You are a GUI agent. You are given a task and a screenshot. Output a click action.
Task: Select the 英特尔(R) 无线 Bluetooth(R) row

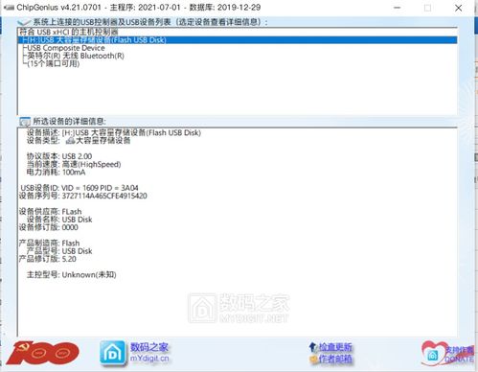(238, 56)
